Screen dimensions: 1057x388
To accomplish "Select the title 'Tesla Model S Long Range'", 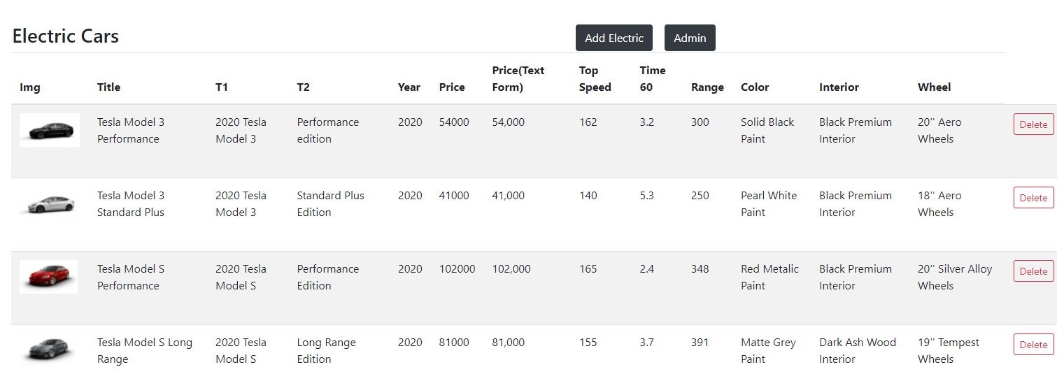I will (x=145, y=350).
